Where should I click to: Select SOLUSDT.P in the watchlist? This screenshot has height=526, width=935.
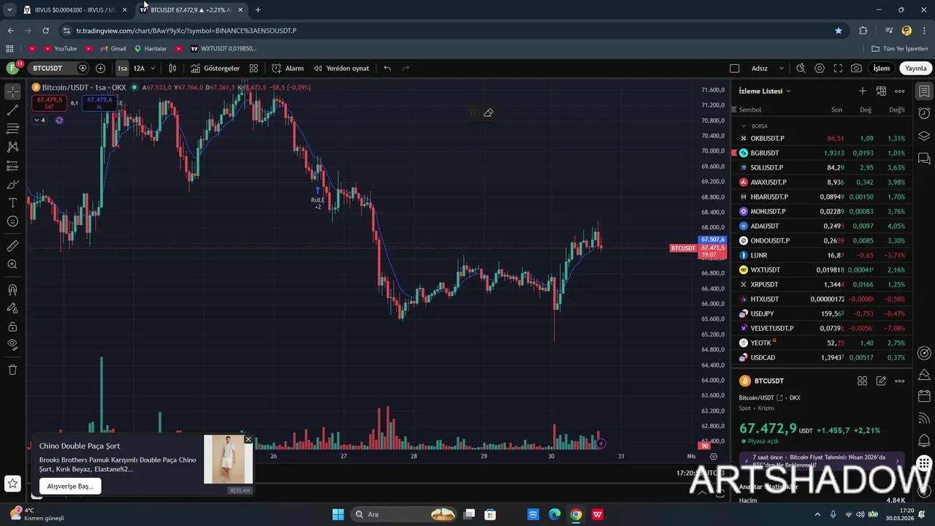tap(822, 167)
